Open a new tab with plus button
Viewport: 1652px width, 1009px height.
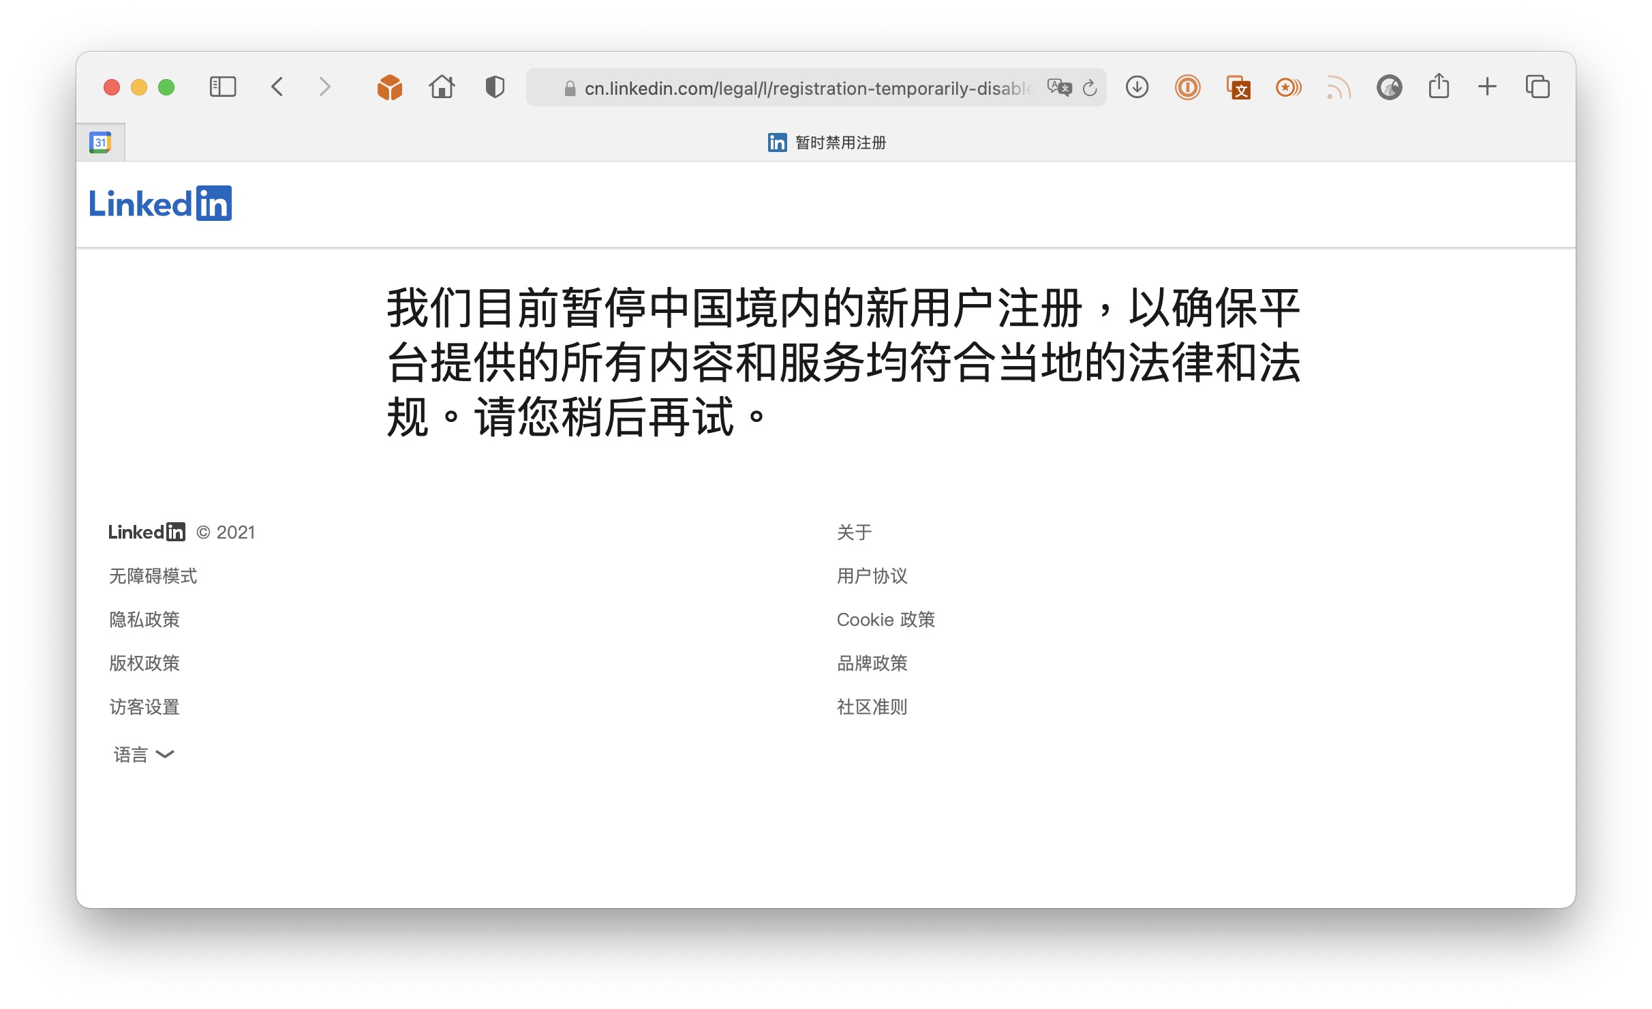1487,87
